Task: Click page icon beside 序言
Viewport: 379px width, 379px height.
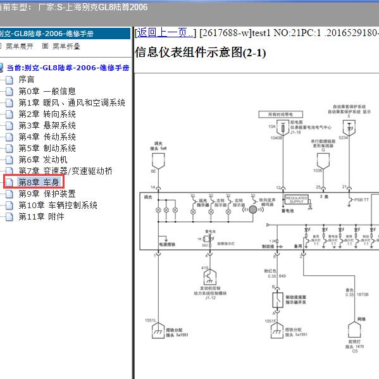Action: pyautogui.click(x=9, y=80)
